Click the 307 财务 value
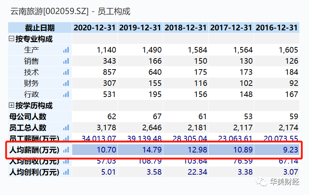The height and width of the screenshot is (195, 309). click(x=110, y=83)
